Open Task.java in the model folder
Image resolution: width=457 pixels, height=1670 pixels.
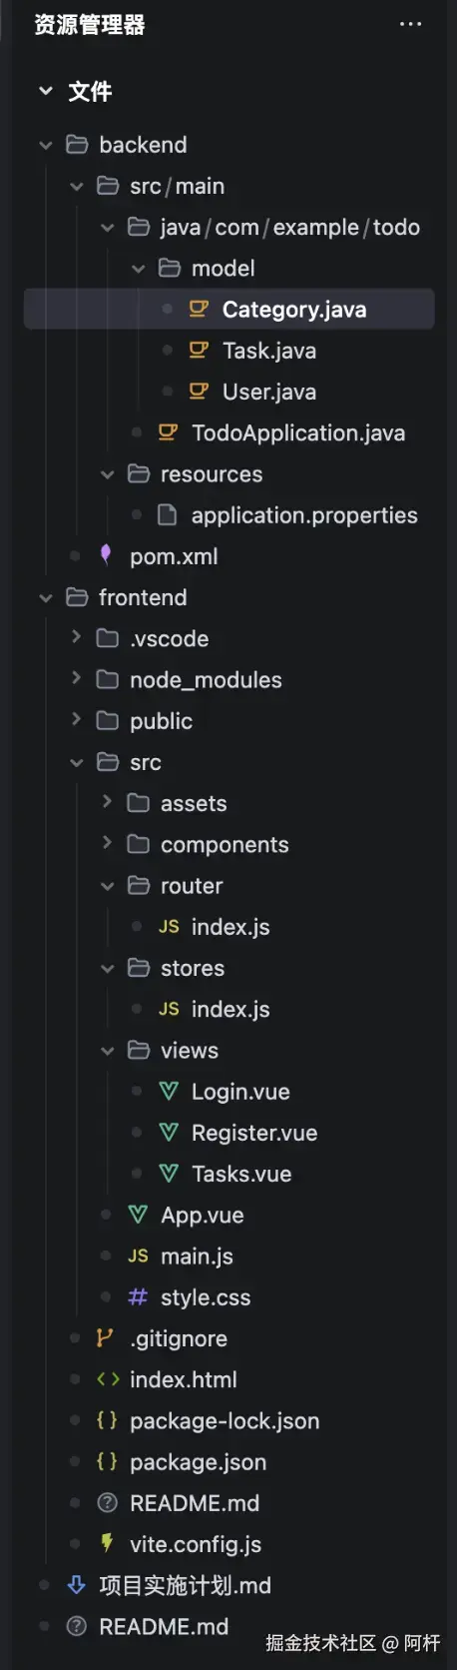click(268, 351)
